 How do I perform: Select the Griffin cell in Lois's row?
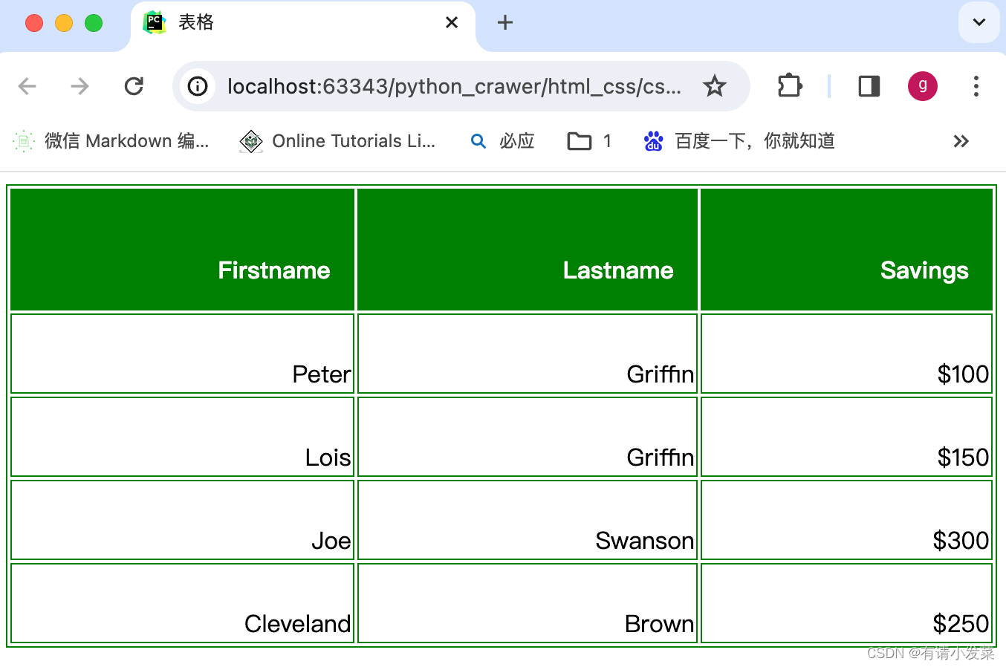click(x=528, y=437)
